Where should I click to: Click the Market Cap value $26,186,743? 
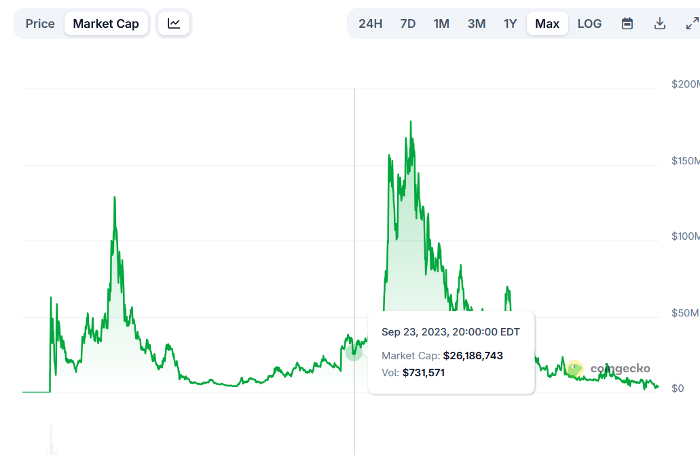(x=473, y=356)
